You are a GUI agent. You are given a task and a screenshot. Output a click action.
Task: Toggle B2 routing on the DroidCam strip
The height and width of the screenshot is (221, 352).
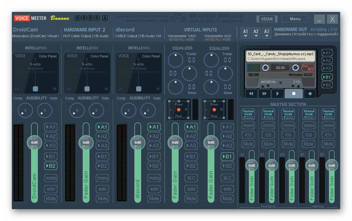click(x=51, y=166)
